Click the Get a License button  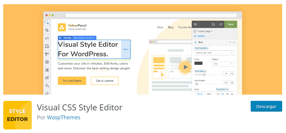click(x=104, y=81)
